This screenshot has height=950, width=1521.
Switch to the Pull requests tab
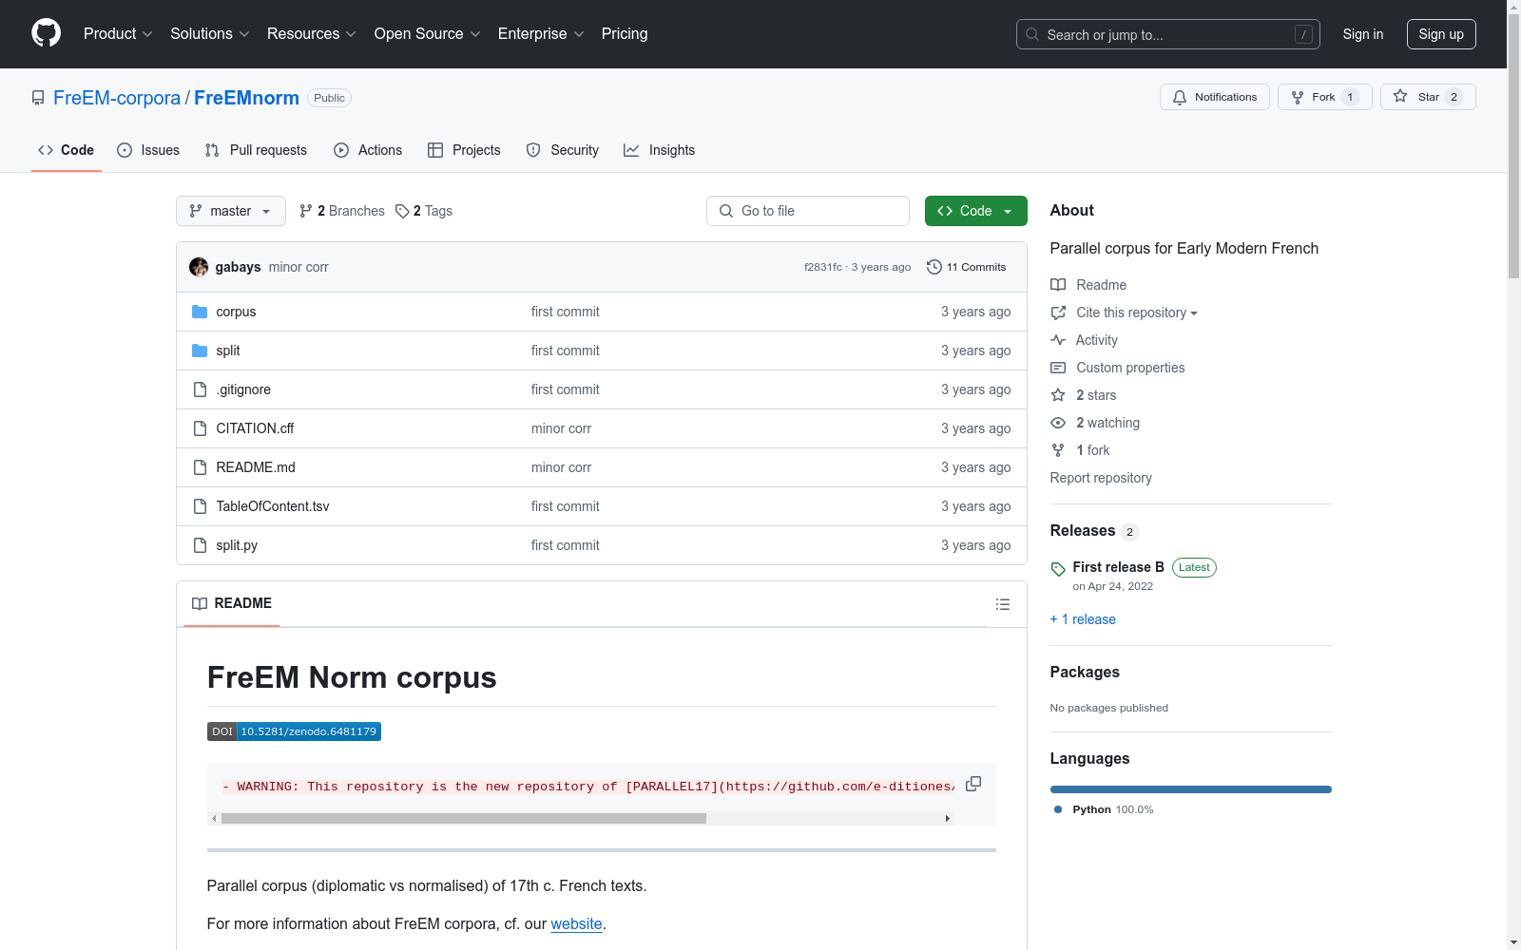click(x=256, y=150)
